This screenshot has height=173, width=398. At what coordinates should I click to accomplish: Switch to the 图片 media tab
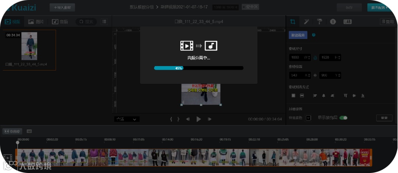36,22
